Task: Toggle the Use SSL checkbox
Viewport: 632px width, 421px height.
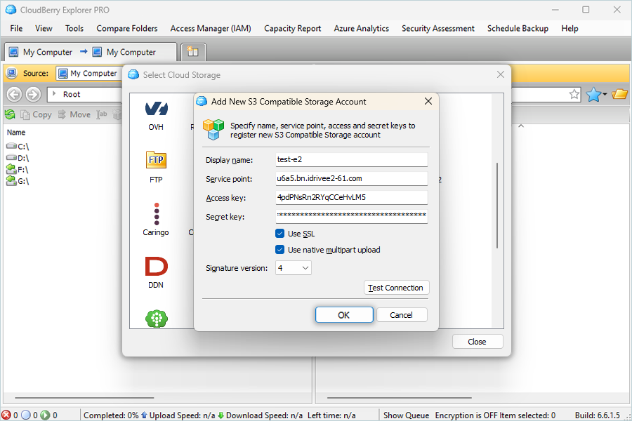Action: (x=279, y=233)
